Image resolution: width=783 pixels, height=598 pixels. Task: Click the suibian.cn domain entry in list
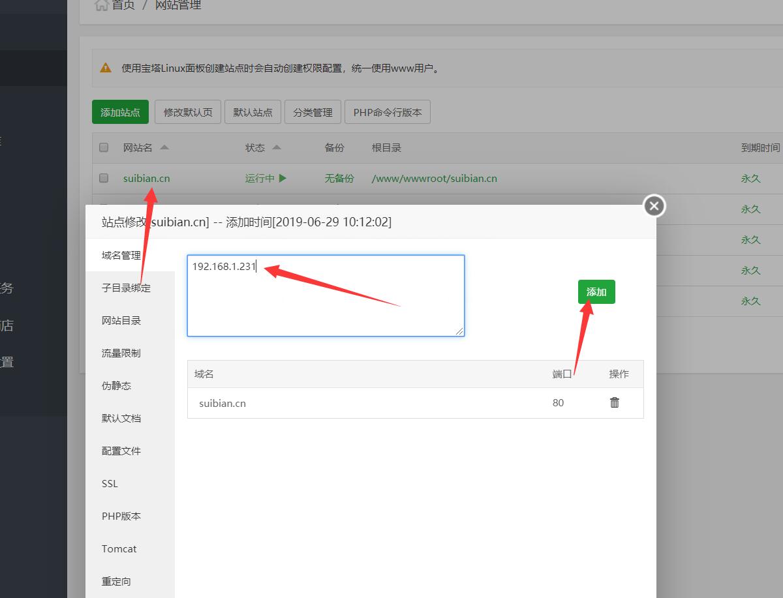(223, 403)
